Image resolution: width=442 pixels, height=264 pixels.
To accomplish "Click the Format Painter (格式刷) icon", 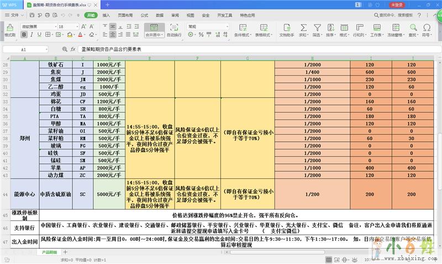I will (x=9, y=28).
